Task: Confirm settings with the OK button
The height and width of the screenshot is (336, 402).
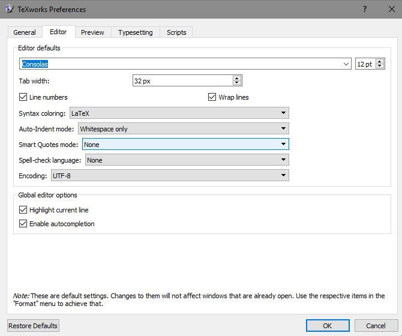Action: 328,325
